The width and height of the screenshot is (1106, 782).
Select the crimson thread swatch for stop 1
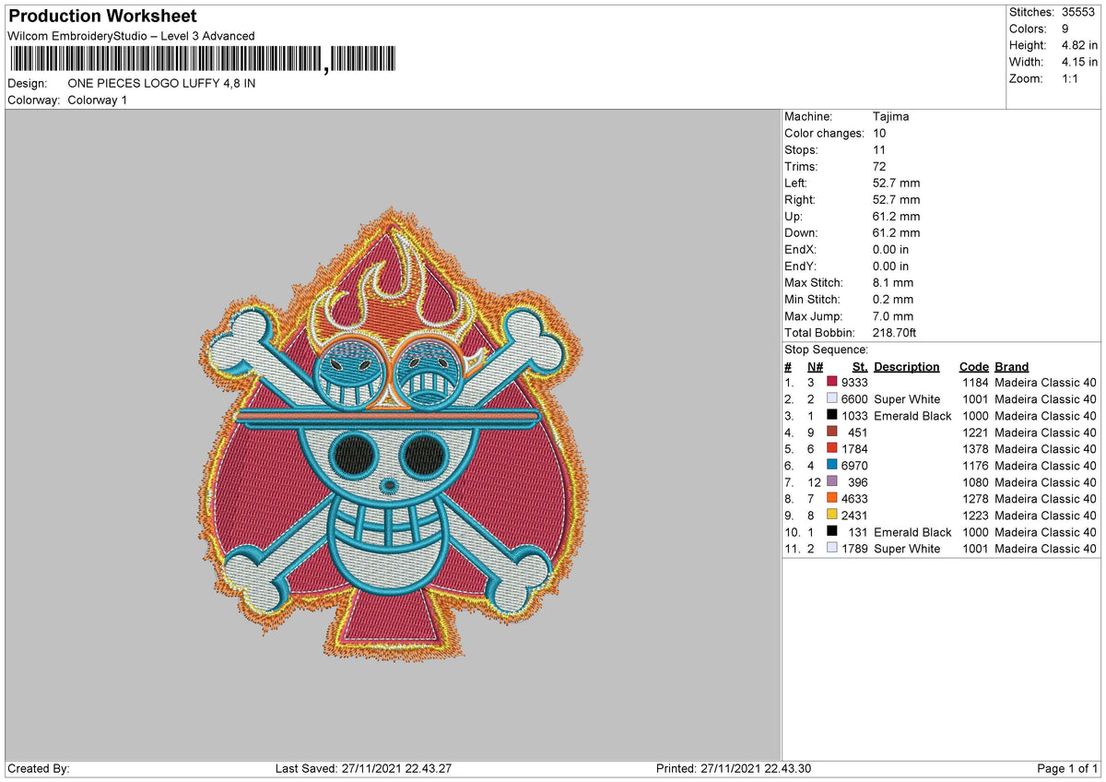pos(834,382)
